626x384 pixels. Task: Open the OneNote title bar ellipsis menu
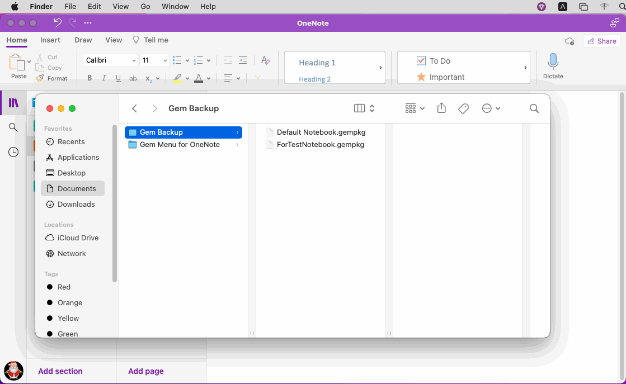88,23
